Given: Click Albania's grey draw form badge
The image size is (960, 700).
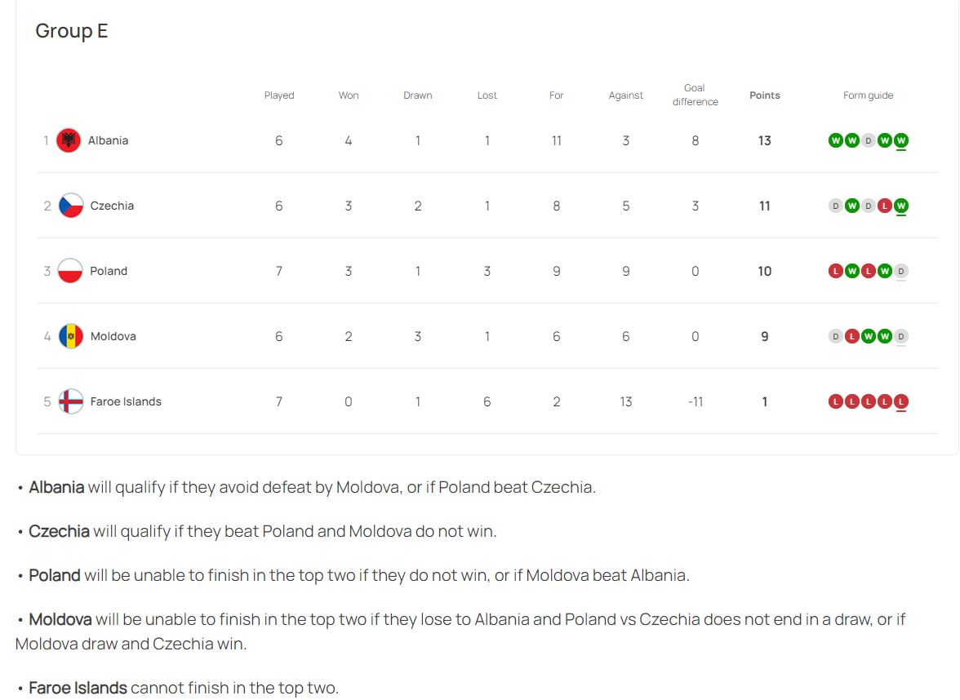Looking at the screenshot, I should [x=869, y=140].
